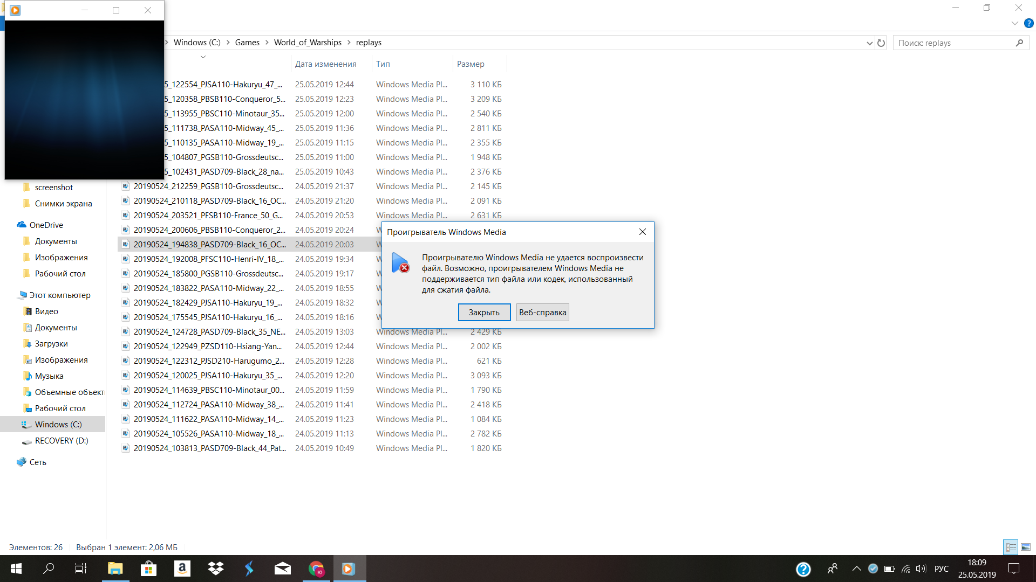Click the Поиск: replays search field
The height and width of the screenshot is (582, 1036).
coord(956,43)
